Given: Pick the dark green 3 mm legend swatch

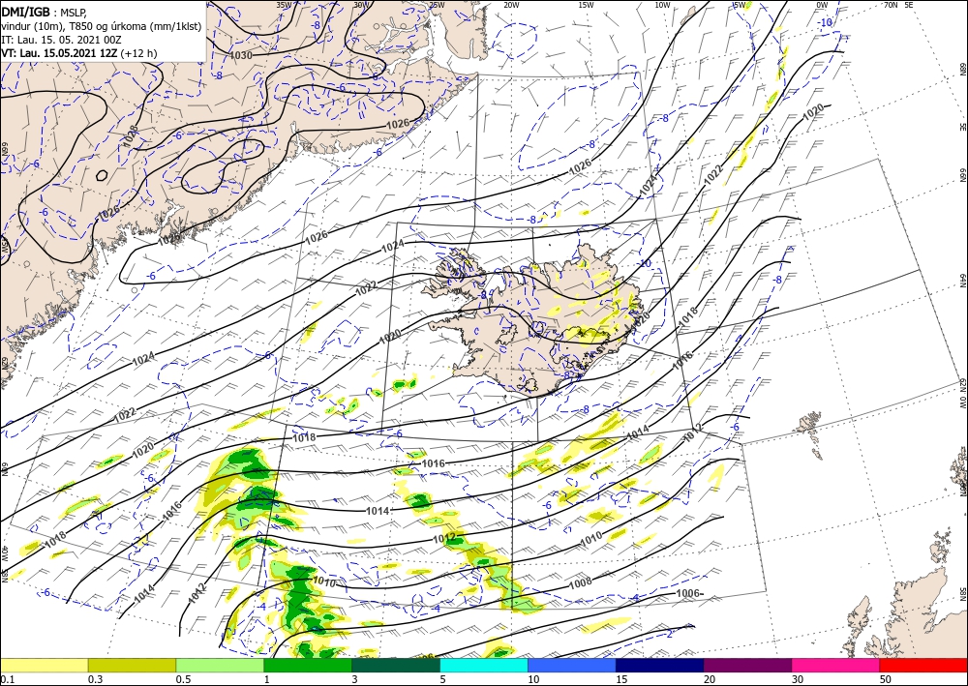Looking at the screenshot, I should point(396,665).
